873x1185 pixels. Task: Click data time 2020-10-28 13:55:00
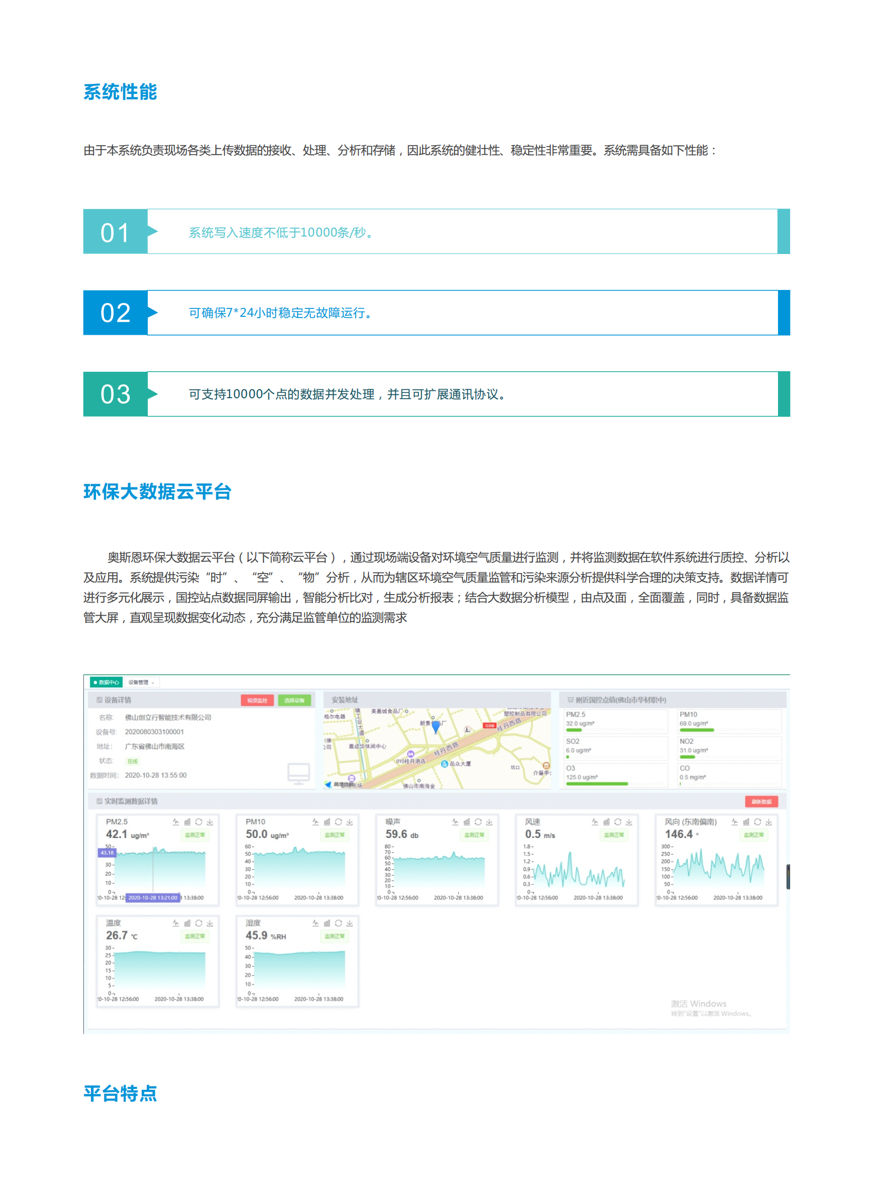click(155, 775)
